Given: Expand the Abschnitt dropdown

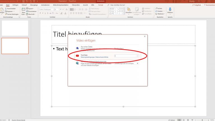Looking at the screenshot, I should coord(31,14).
